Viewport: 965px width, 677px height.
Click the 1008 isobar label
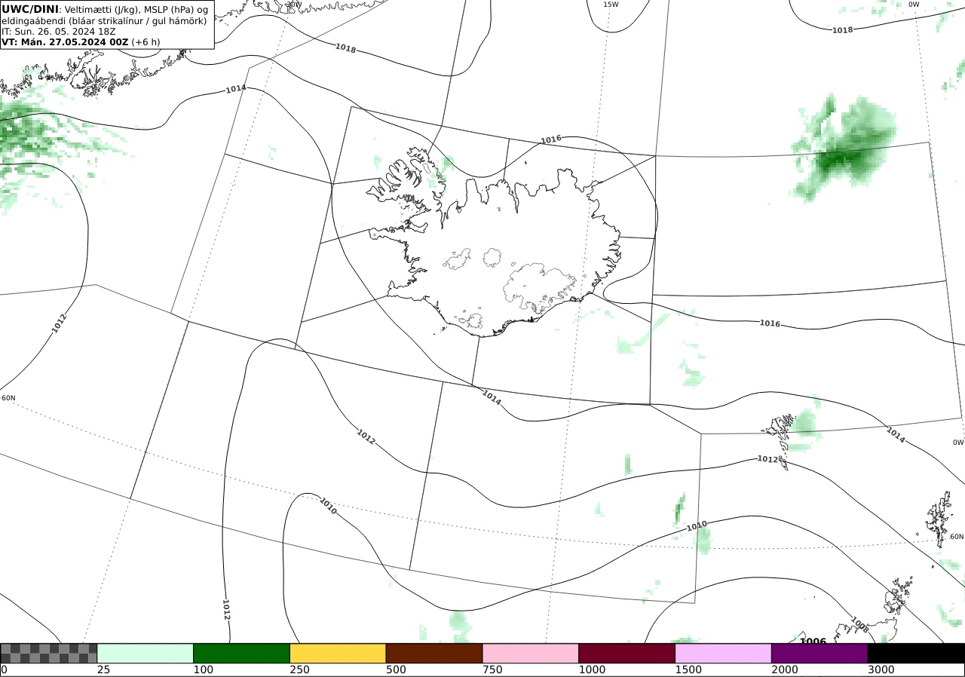click(x=859, y=623)
